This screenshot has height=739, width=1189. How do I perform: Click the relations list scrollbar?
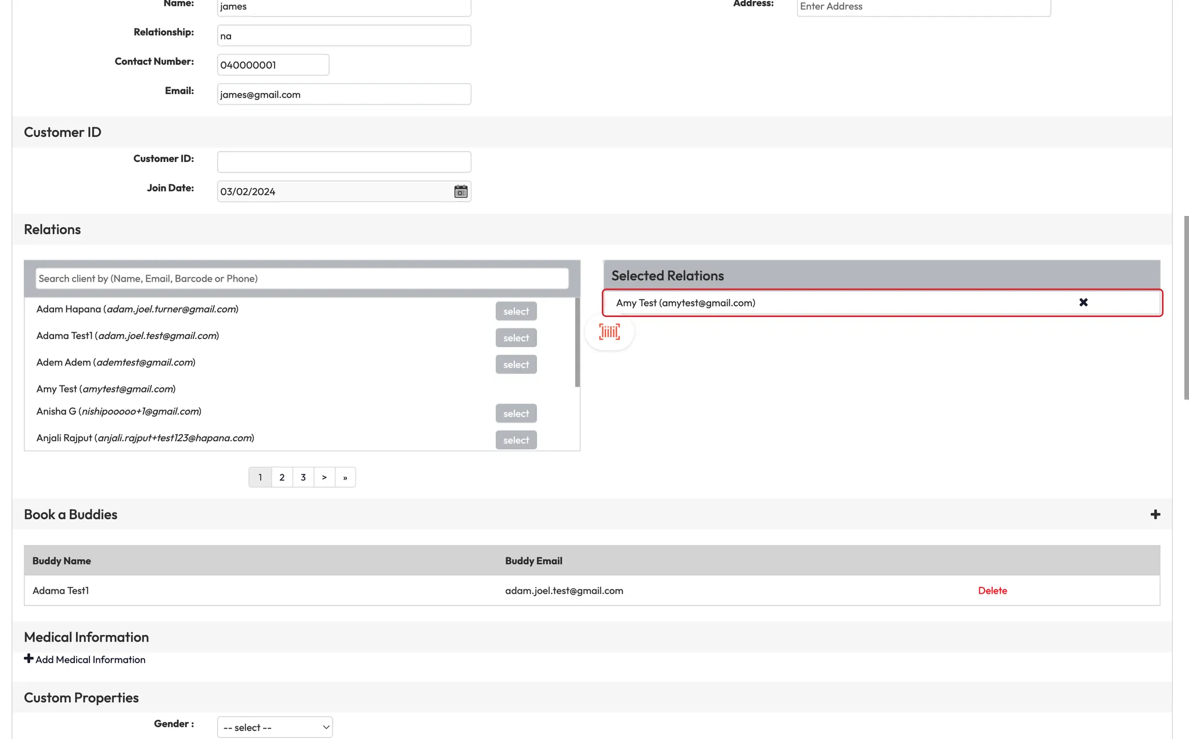click(x=577, y=343)
